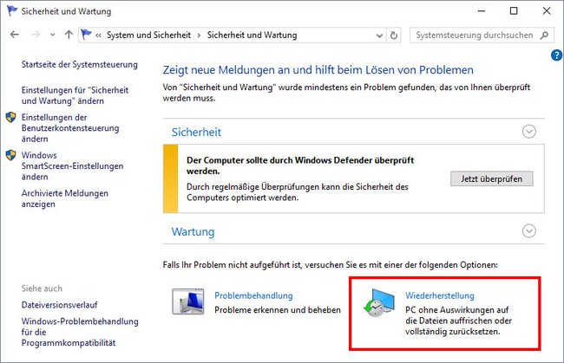The image size is (564, 363).
Task: Click the Jetzt überprüfen button
Action: pyautogui.click(x=492, y=178)
